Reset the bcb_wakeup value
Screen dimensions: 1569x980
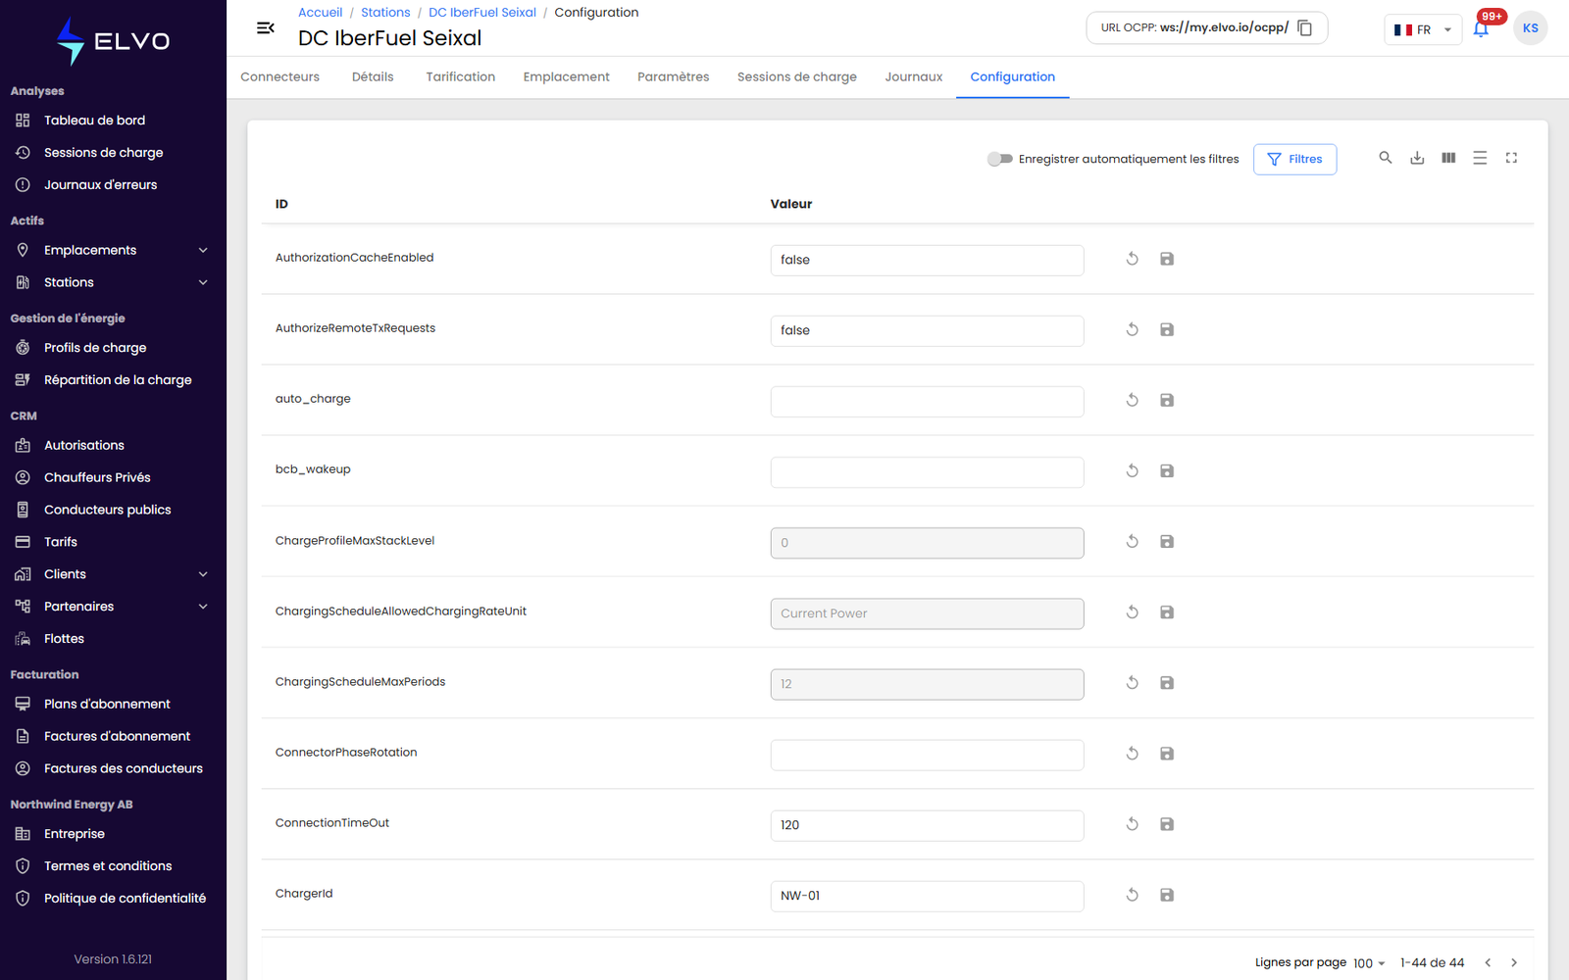(x=1132, y=470)
